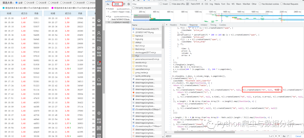Click the icon beside 20190531140719.png
This screenshot has height=138, width=304.
point(133,32)
